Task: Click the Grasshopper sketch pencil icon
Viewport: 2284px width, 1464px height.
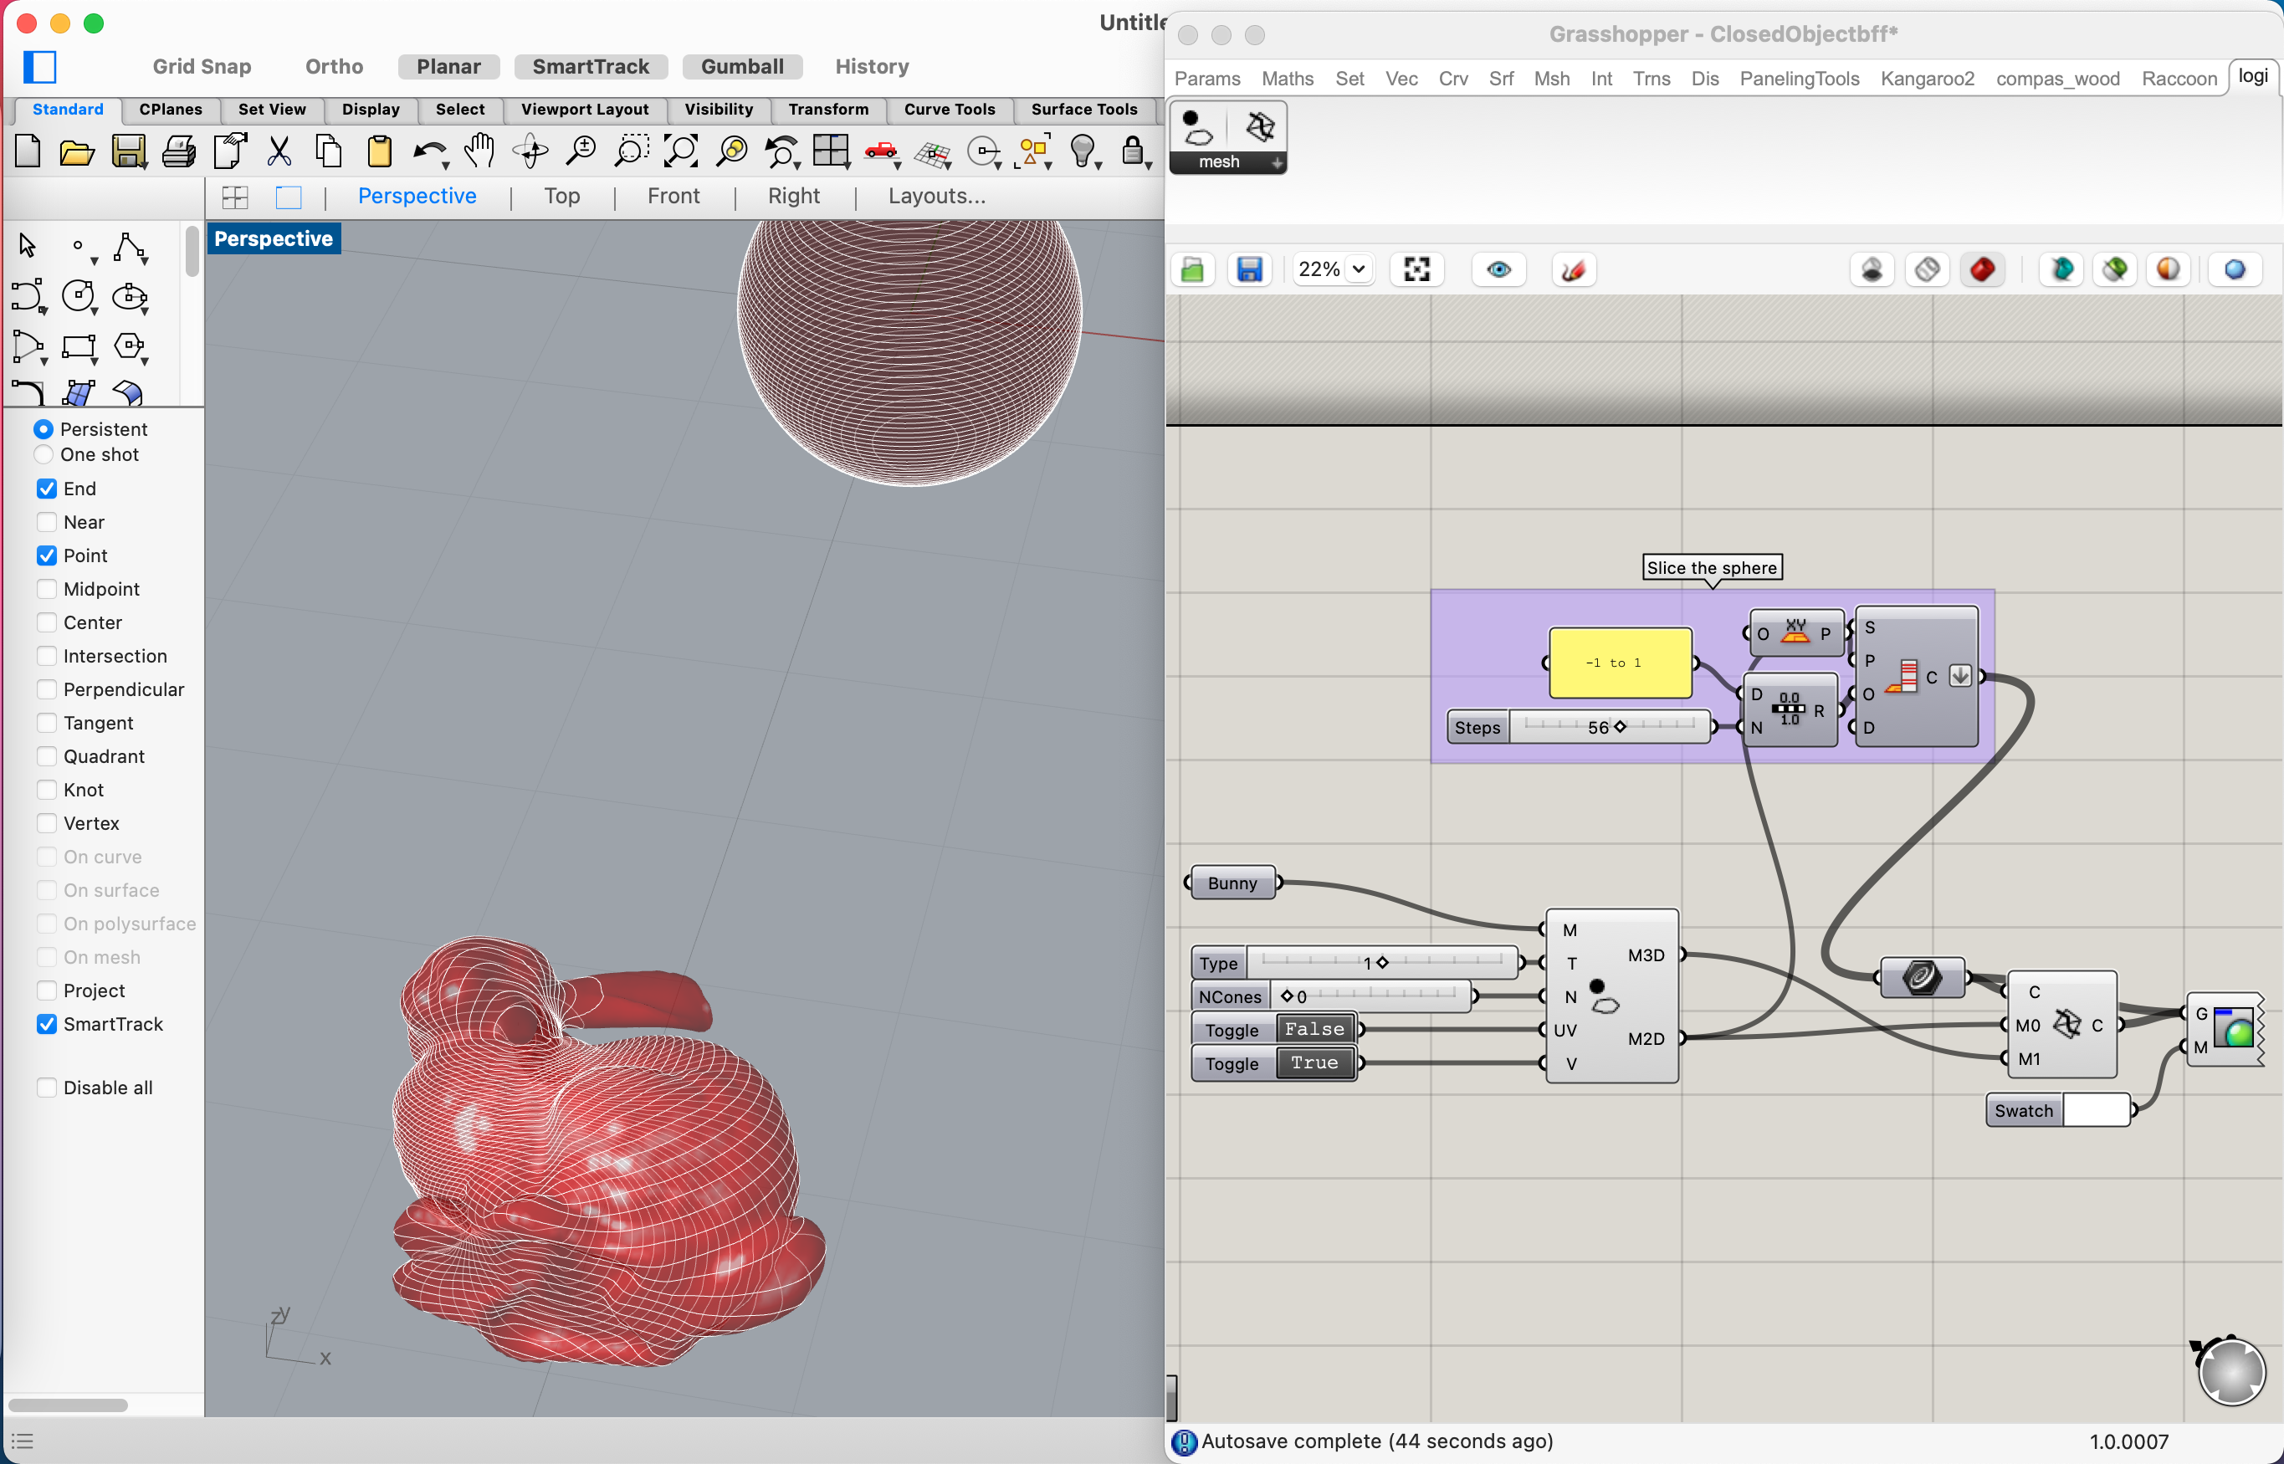Action: tap(1573, 270)
